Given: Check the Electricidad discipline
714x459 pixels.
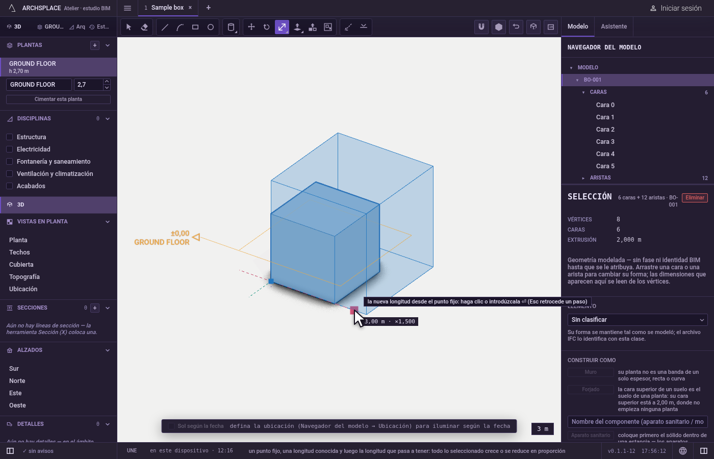Looking at the screenshot, I should (9, 149).
